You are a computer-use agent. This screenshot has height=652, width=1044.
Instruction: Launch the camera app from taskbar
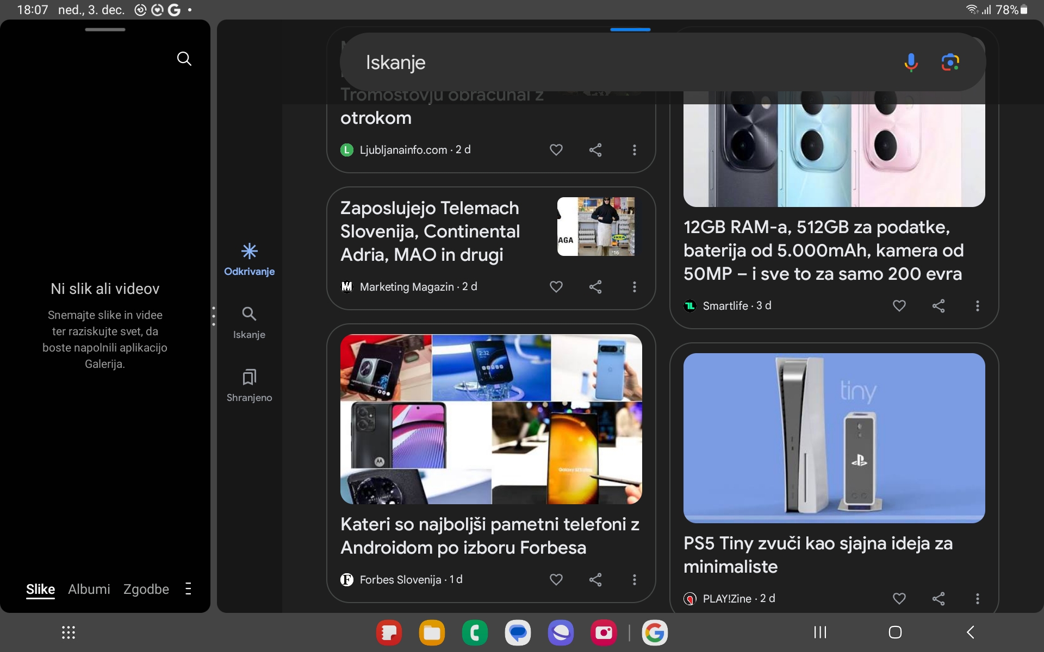click(x=604, y=632)
